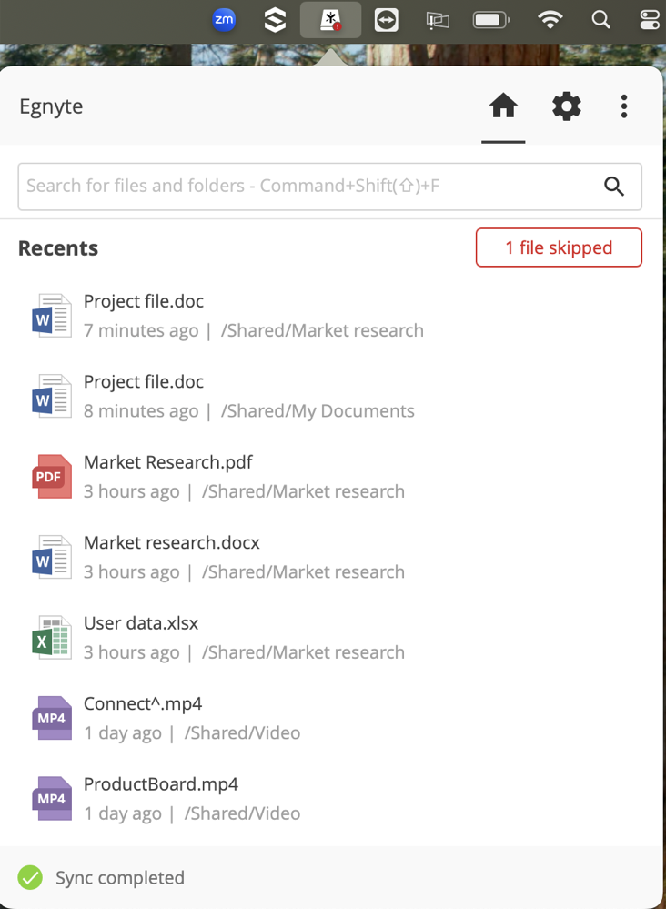
Task: Open ProductBoard.mp4 from Recents
Action: click(x=161, y=783)
